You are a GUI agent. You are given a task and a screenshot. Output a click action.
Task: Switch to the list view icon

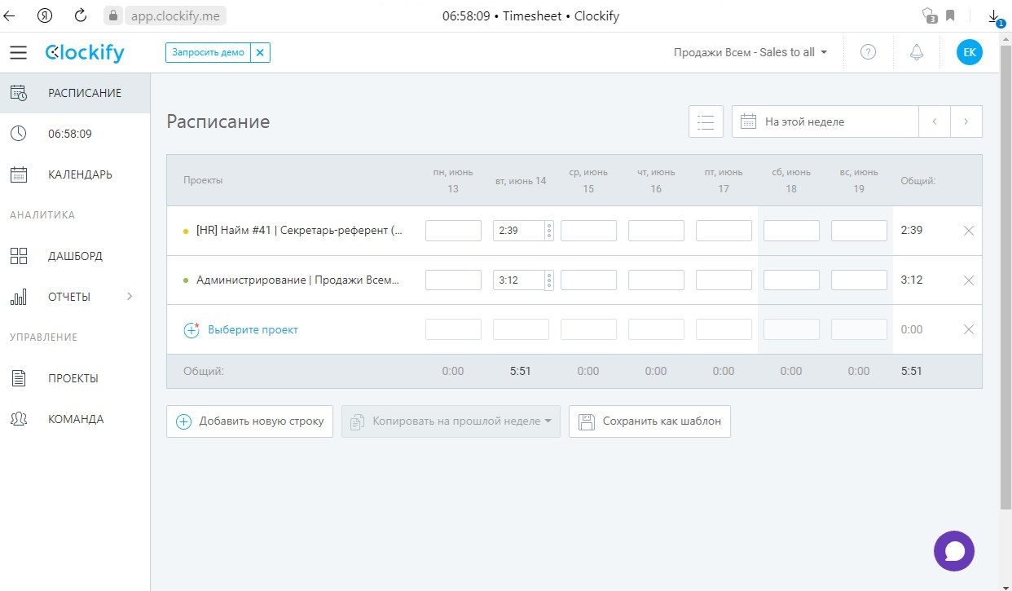[x=706, y=121]
